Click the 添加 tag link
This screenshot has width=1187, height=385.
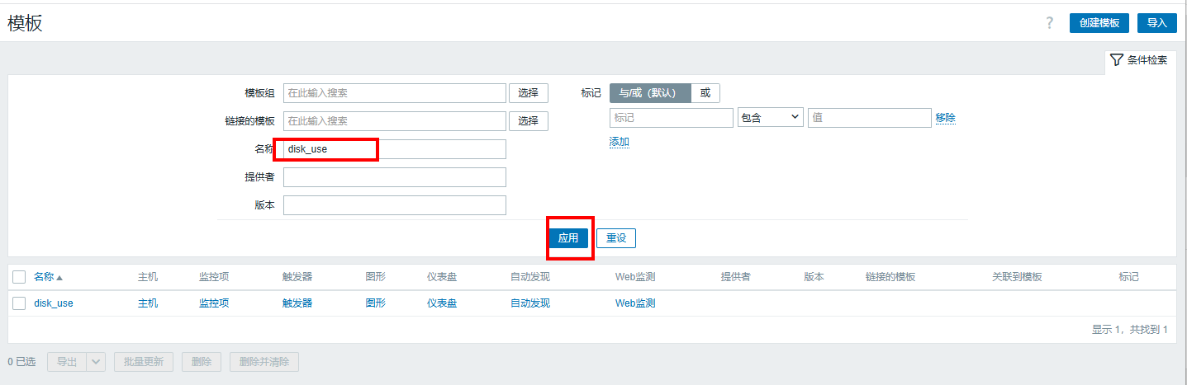click(620, 142)
